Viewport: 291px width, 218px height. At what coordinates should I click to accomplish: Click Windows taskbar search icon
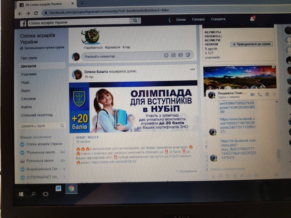click(x=33, y=194)
